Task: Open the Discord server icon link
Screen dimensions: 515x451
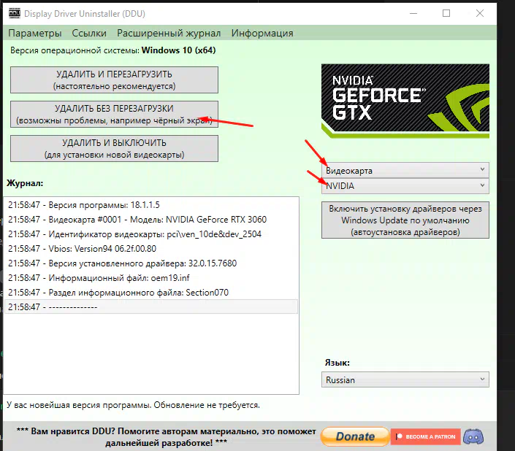Action: pyautogui.click(x=473, y=436)
